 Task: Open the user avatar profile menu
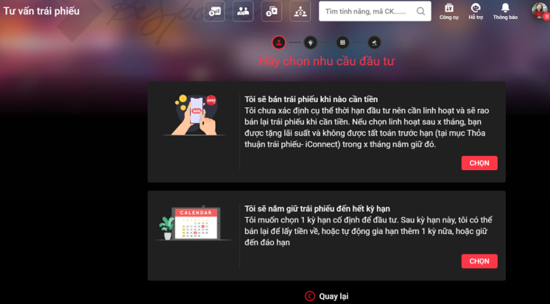click(540, 10)
